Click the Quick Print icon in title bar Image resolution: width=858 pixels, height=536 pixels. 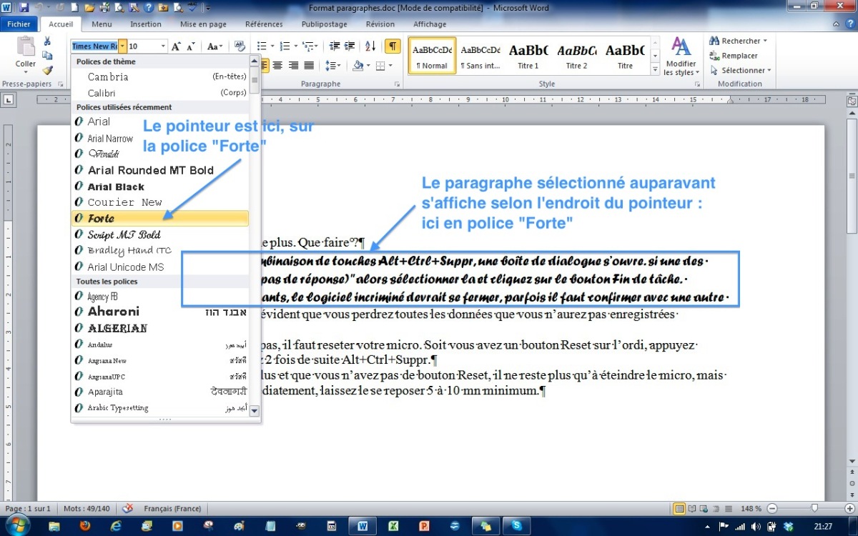coord(104,8)
